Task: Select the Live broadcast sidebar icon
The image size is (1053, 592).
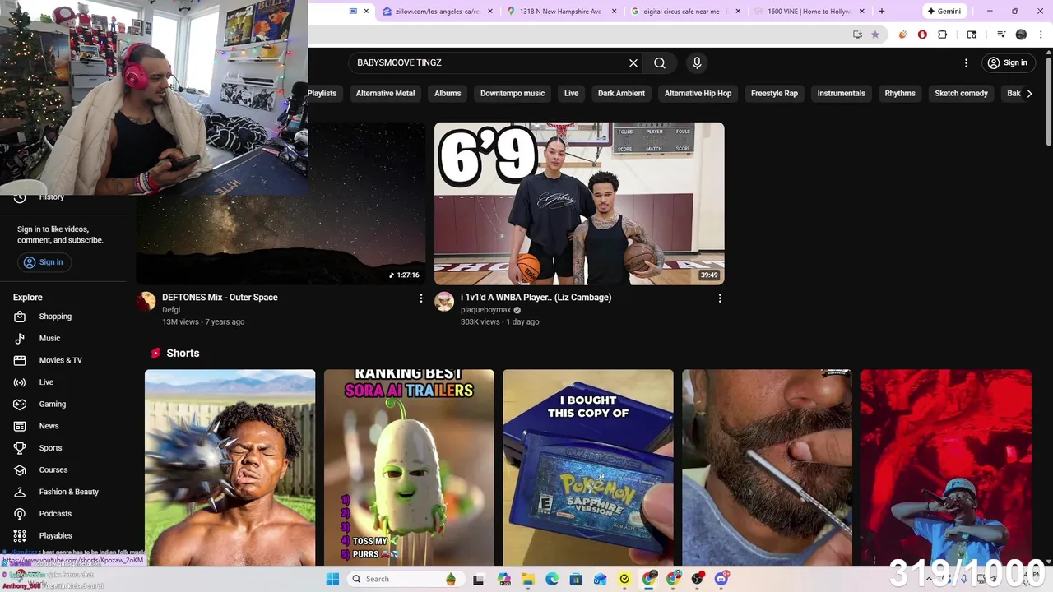Action: click(20, 382)
